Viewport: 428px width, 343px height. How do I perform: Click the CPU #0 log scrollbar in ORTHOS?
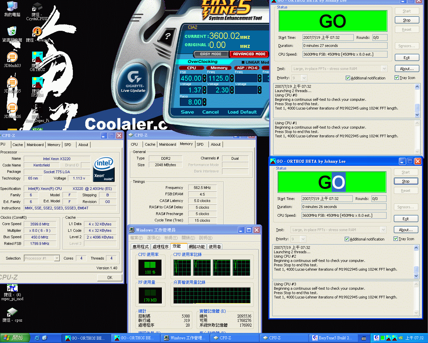coord(417,100)
